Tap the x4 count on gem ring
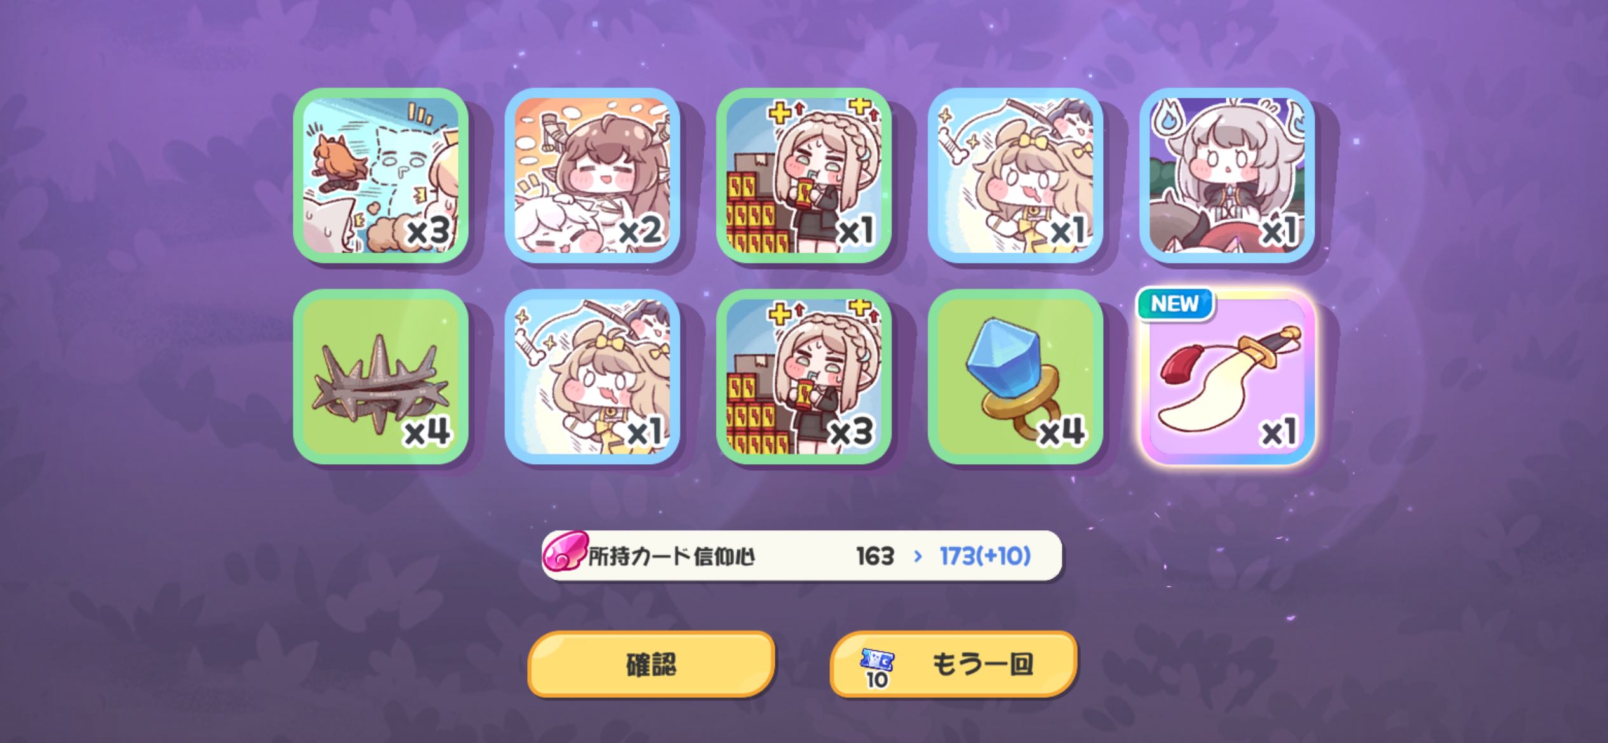This screenshot has height=743, width=1608. click(1062, 432)
